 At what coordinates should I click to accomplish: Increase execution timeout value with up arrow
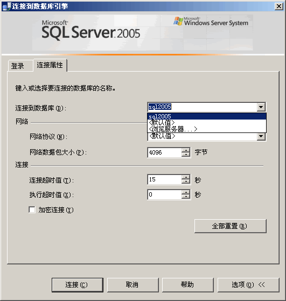tap(185, 192)
